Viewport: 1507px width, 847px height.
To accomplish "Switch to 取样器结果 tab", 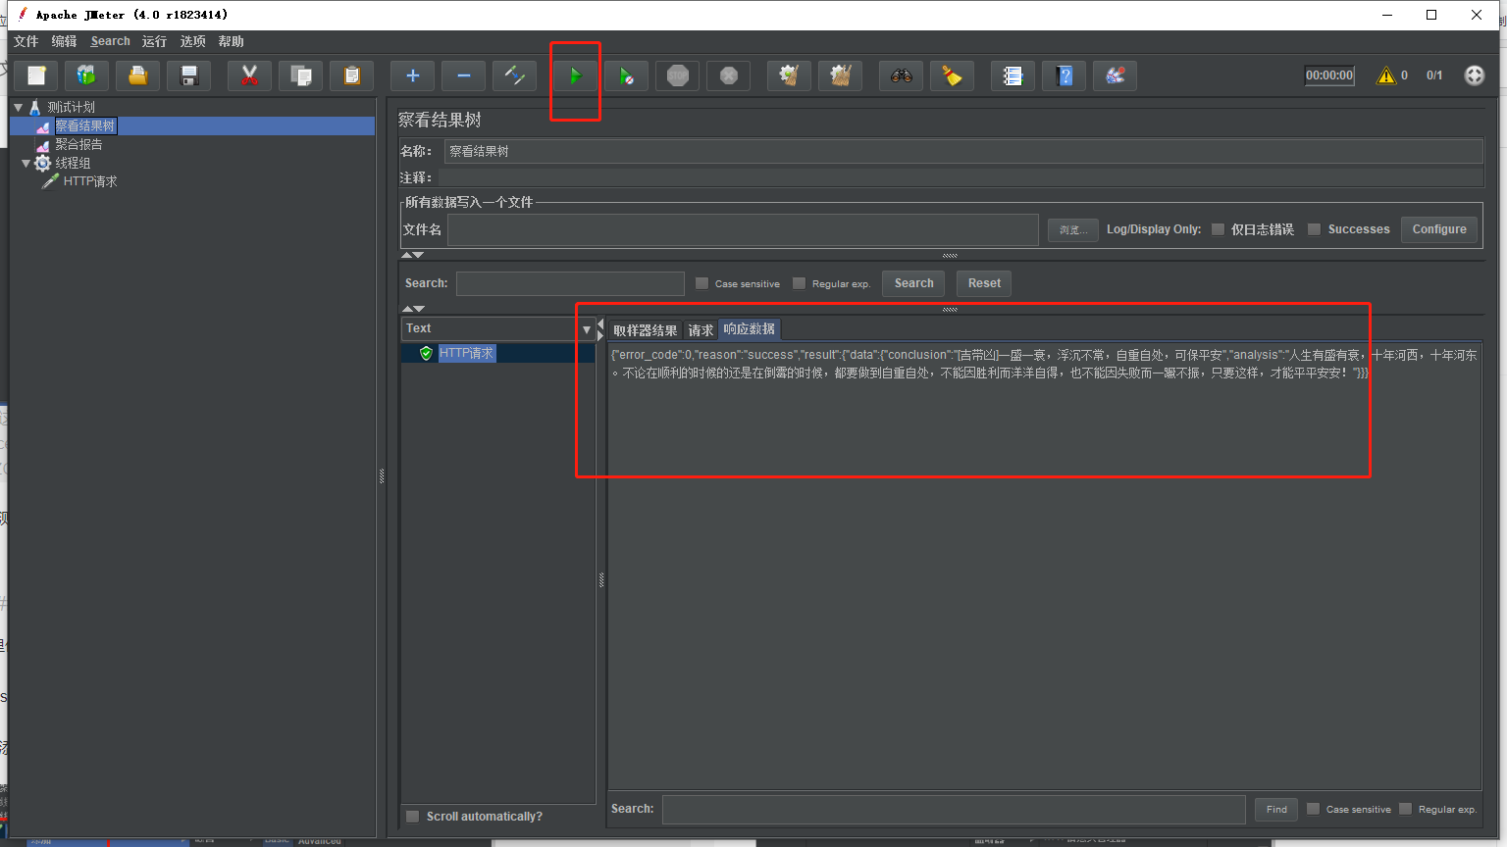I will (645, 330).
